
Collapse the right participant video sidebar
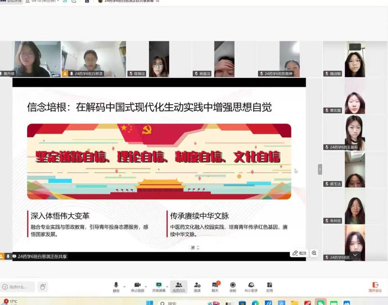[x=320, y=169]
